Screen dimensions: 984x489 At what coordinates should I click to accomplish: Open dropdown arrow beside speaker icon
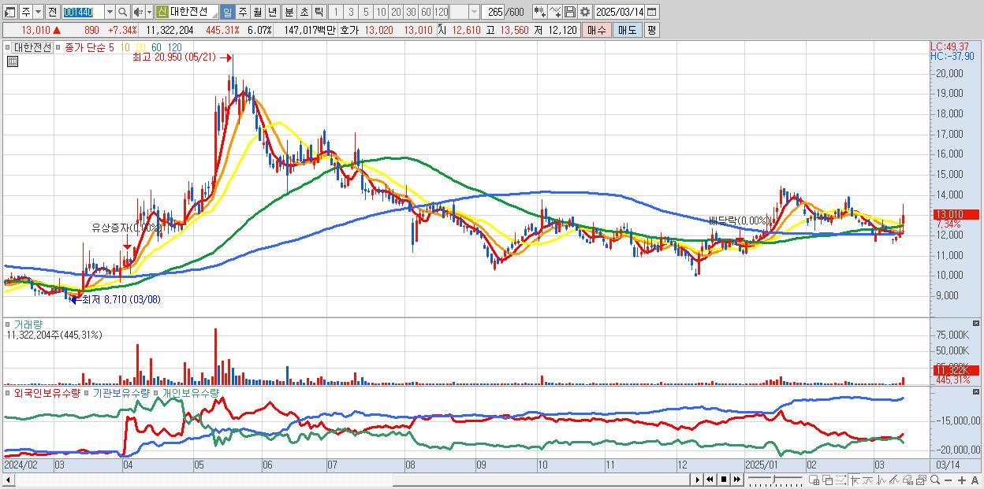pos(149,12)
